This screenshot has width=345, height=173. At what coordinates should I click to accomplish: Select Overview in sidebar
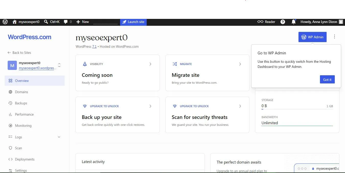[34, 81]
